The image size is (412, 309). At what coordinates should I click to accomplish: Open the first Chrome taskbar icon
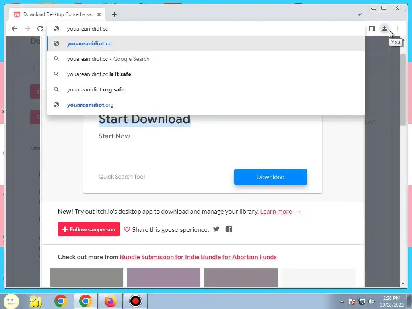[x=61, y=301]
